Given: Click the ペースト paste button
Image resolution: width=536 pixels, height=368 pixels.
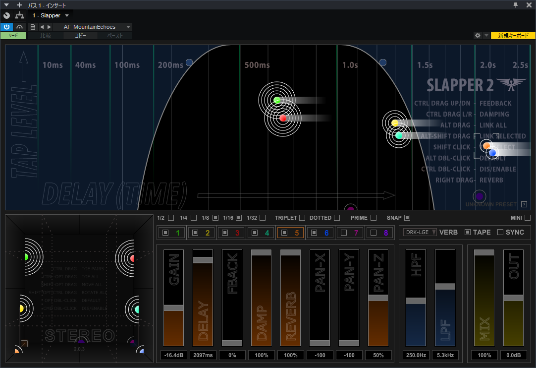Looking at the screenshot, I should point(115,35).
